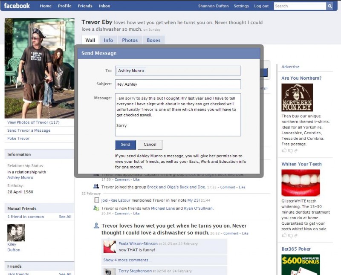Click the share arrow under the Northern Monkey ad
The height and width of the screenshot is (275, 341).
296,151
